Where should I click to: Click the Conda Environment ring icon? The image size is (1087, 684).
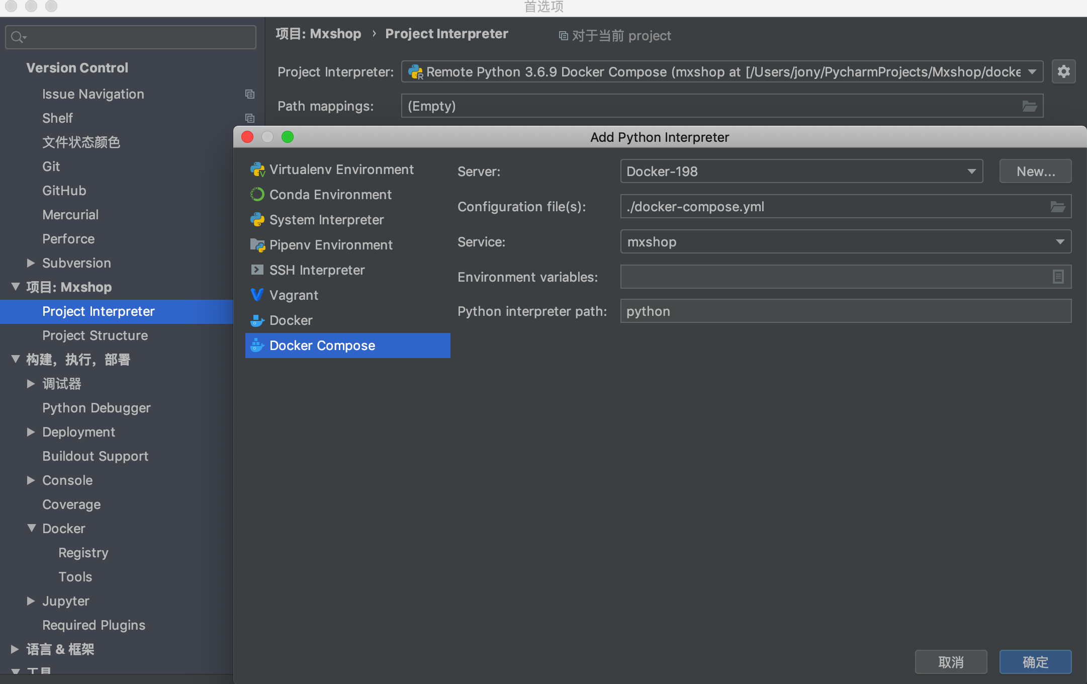click(x=257, y=195)
